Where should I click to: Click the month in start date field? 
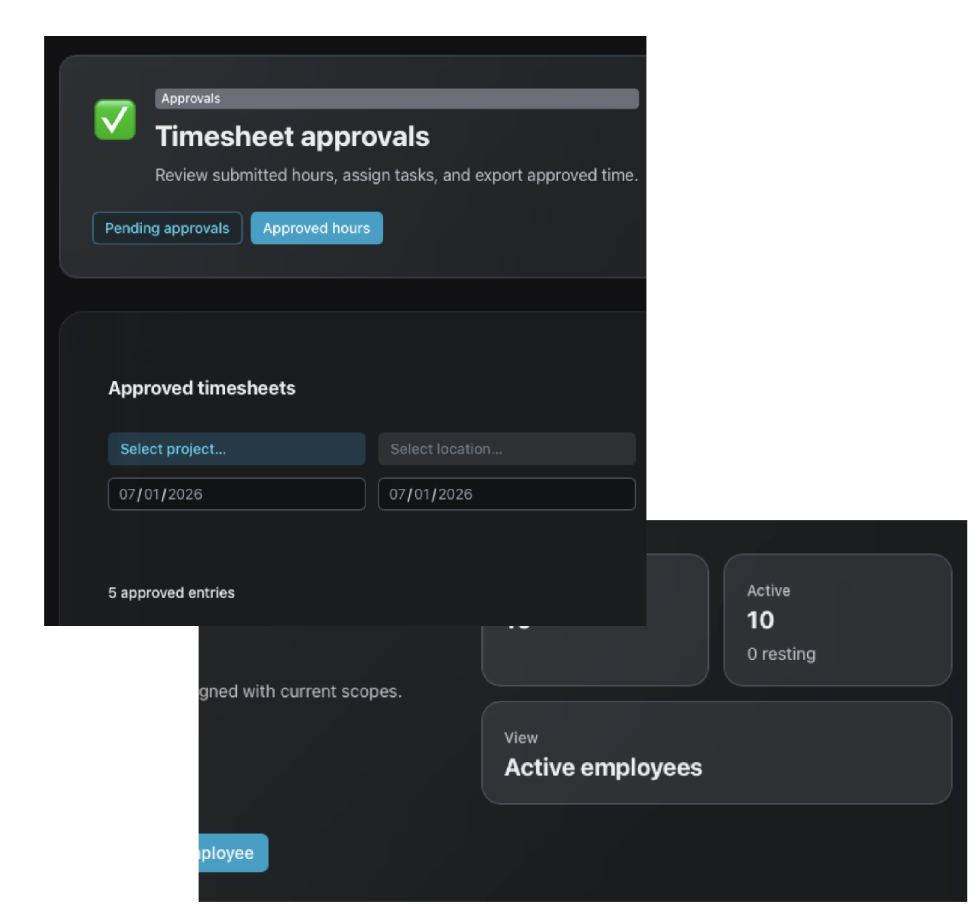pos(127,494)
